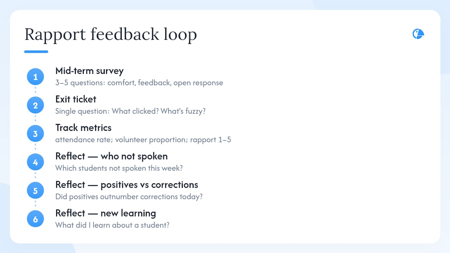
Task: Click the attendance rate metrics text
Action: (143, 140)
